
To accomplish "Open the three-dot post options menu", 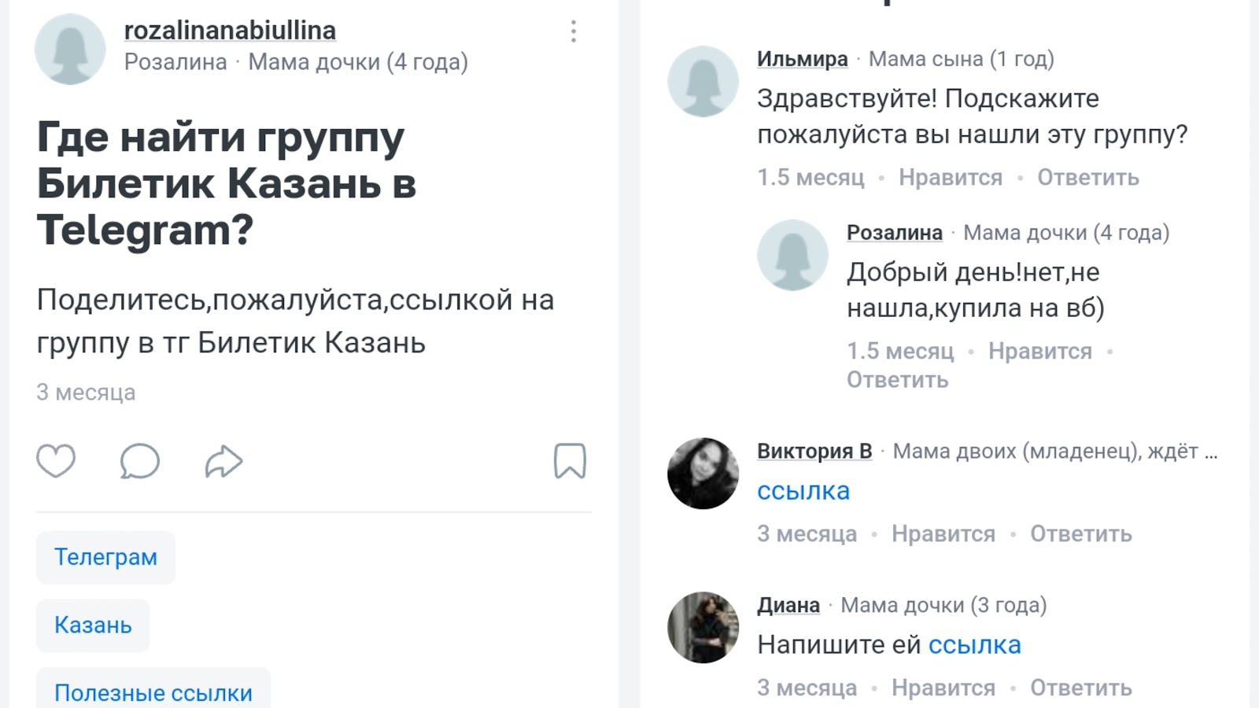I will click(x=574, y=31).
